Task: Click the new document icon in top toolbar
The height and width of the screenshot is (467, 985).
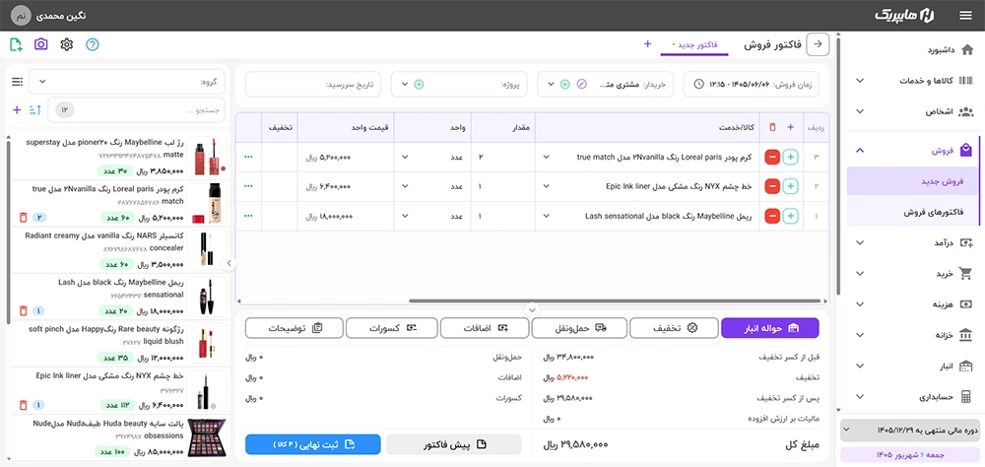Action: coord(16,44)
